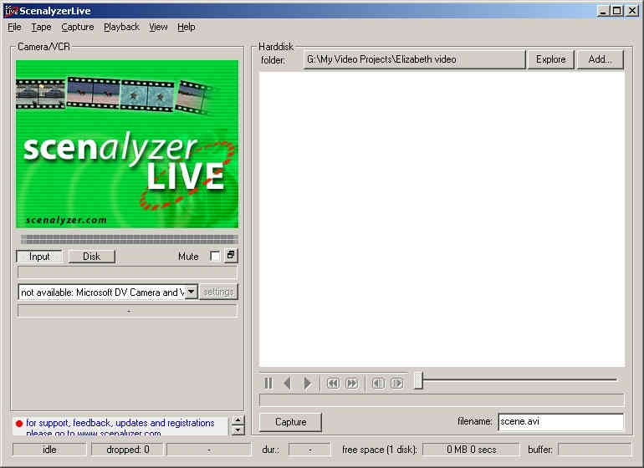Expand the Microsoft DV Camera device dropdown
Viewport: 644px width, 468px height.
(192, 292)
